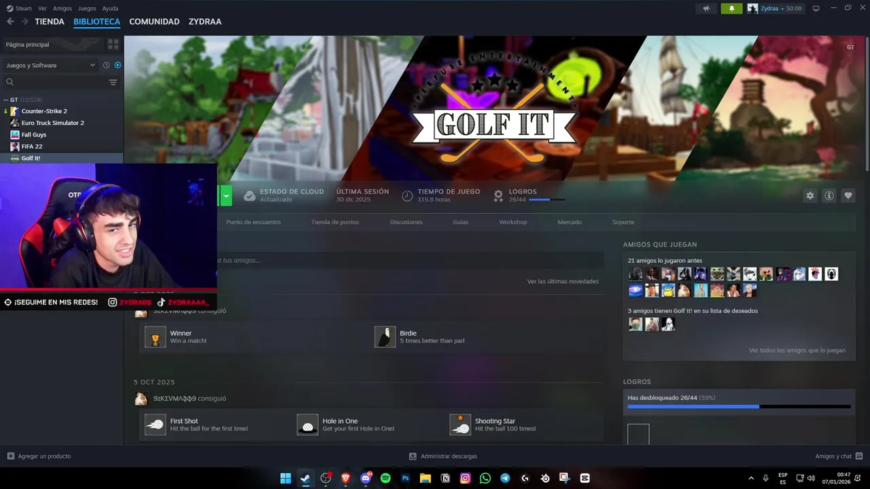Open Spotify from taskbar
The width and height of the screenshot is (870, 489).
(385, 478)
